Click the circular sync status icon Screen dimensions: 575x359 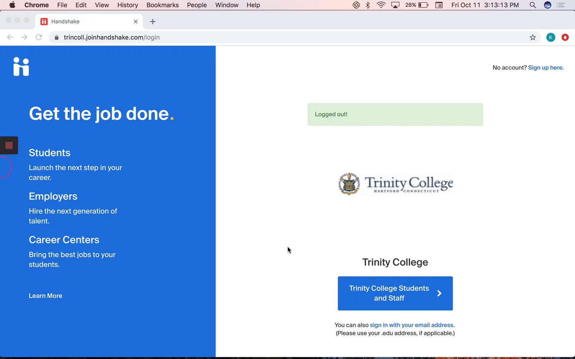tap(356, 5)
